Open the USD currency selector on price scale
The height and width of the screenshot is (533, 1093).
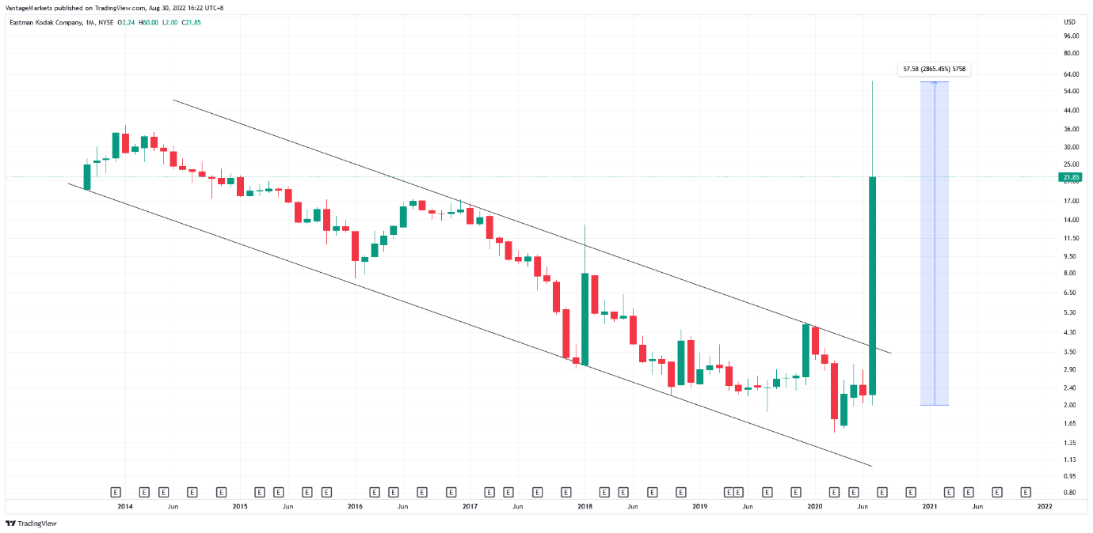point(1068,21)
